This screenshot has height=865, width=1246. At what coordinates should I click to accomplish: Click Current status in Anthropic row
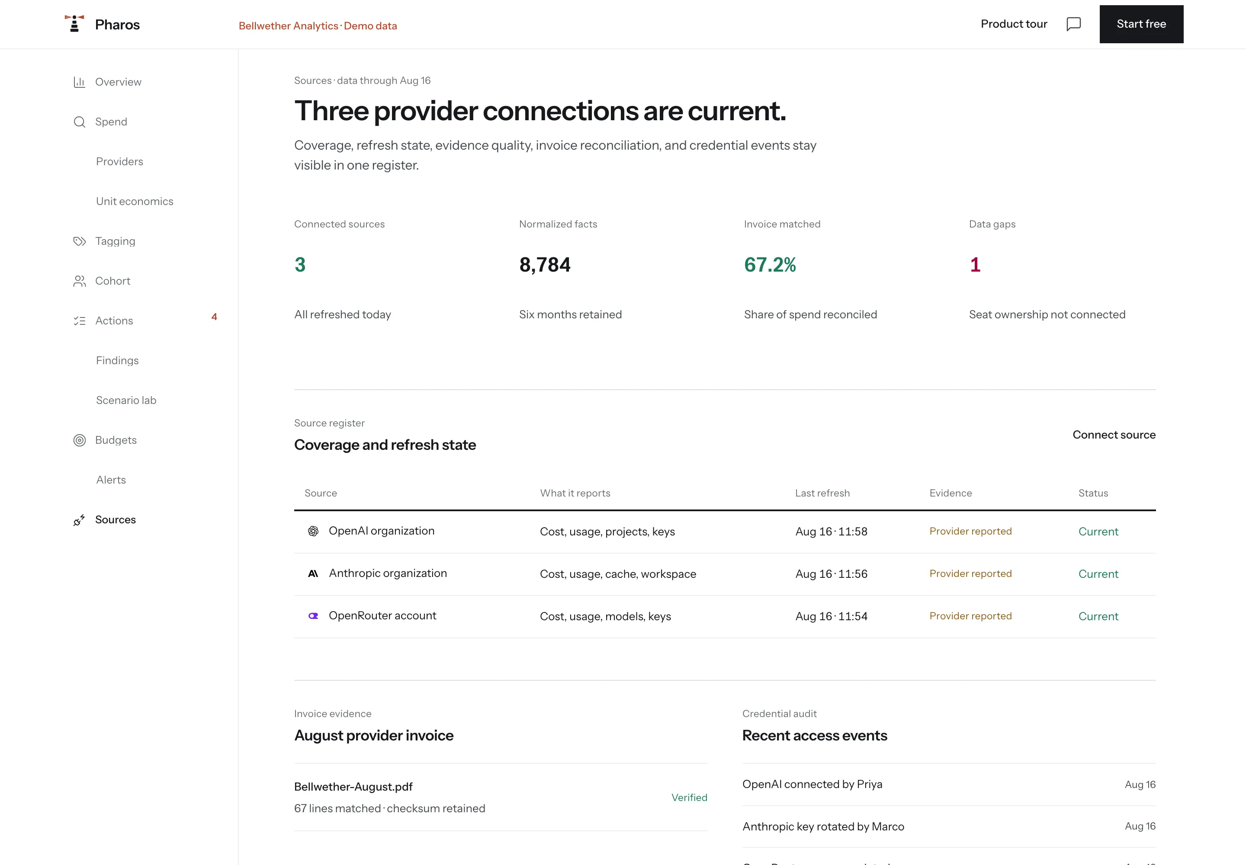(1098, 574)
